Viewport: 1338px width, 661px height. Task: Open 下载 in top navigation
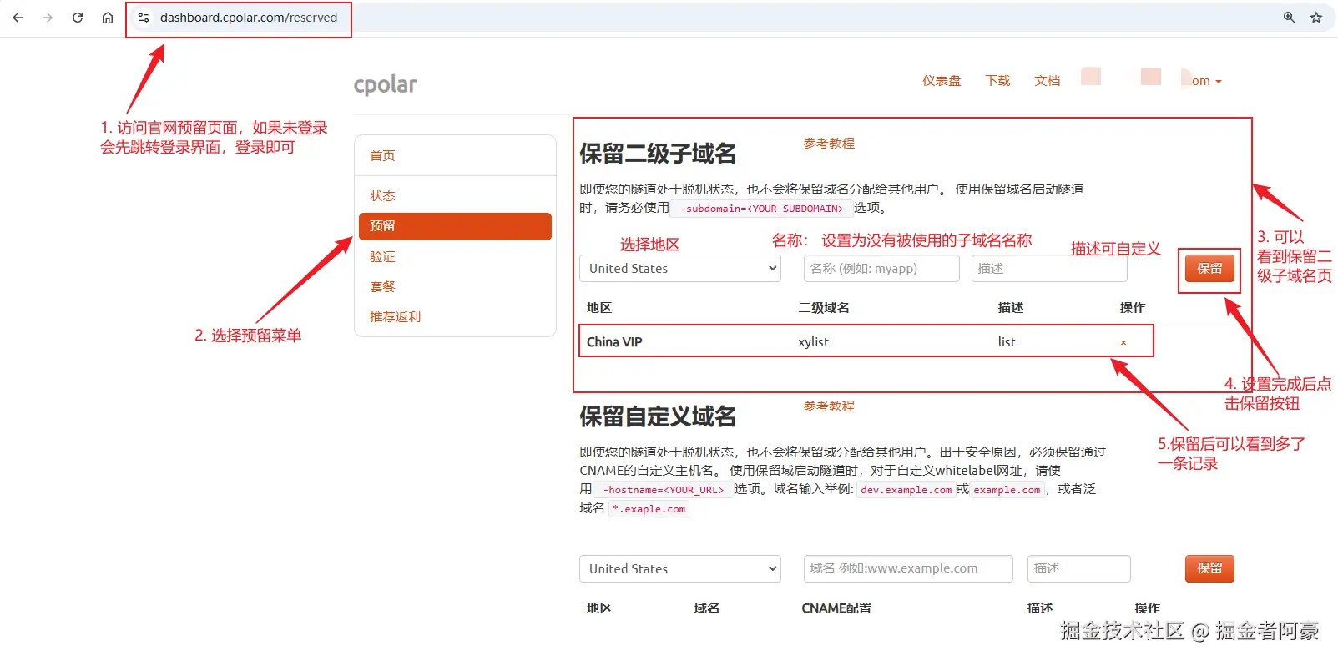tap(997, 81)
